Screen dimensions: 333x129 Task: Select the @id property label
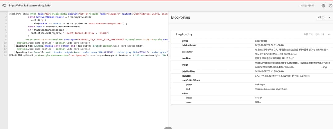pos(188,89)
